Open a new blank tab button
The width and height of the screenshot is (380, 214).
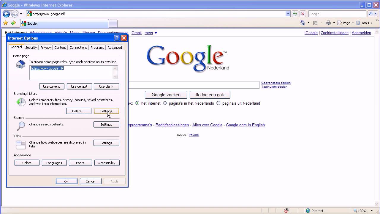click(x=113, y=23)
